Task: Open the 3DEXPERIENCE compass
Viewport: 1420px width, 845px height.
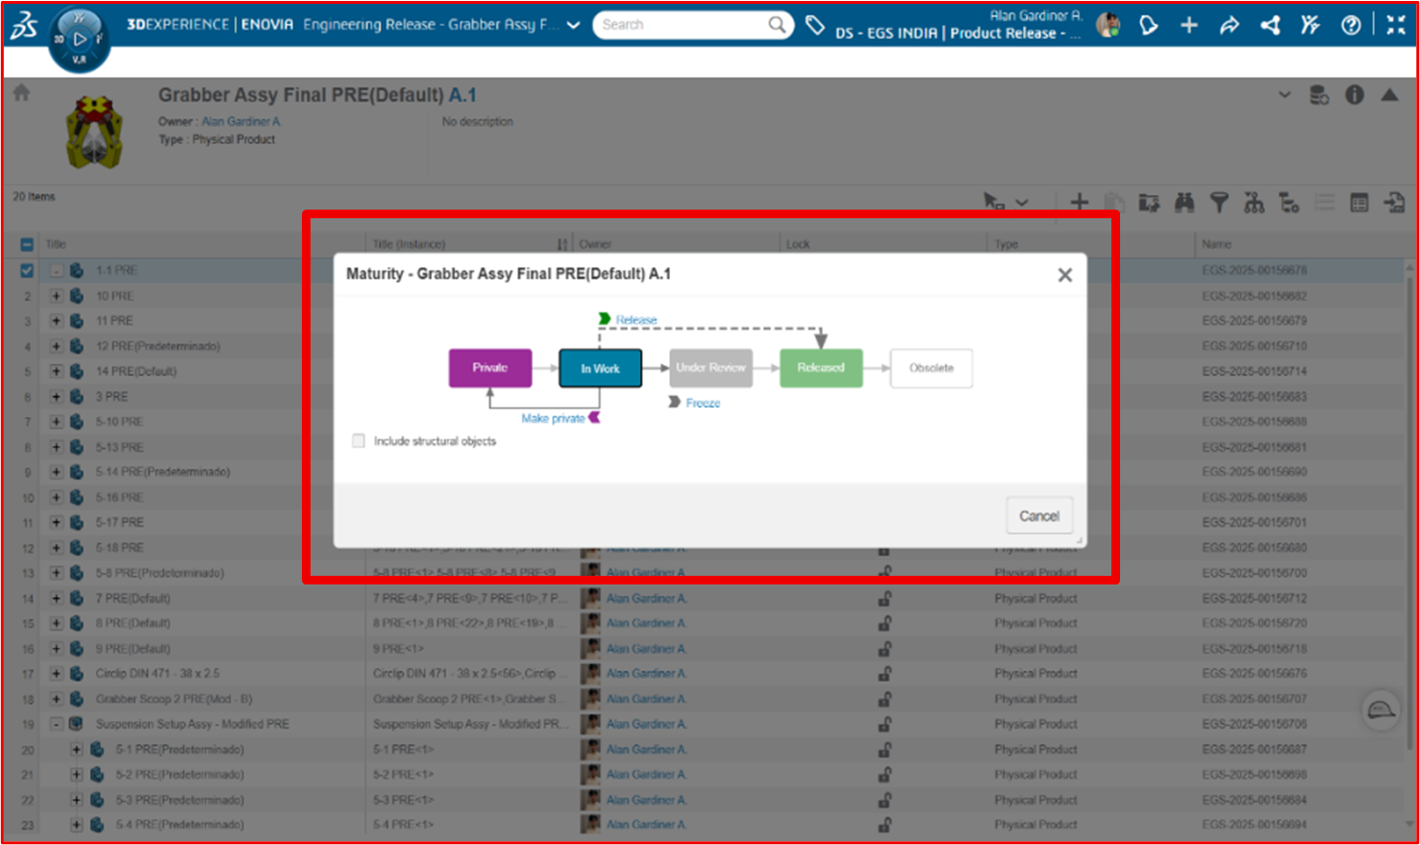Action: point(79,39)
